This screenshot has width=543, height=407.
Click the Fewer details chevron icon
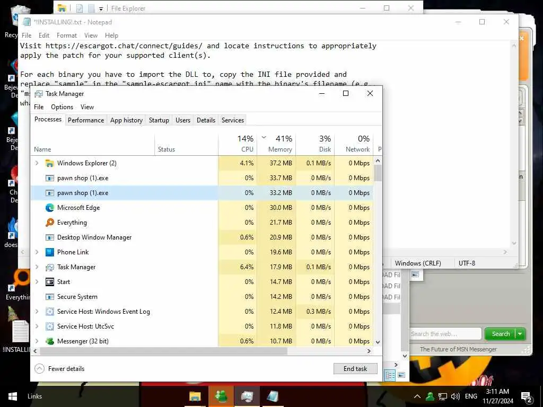[39, 369]
